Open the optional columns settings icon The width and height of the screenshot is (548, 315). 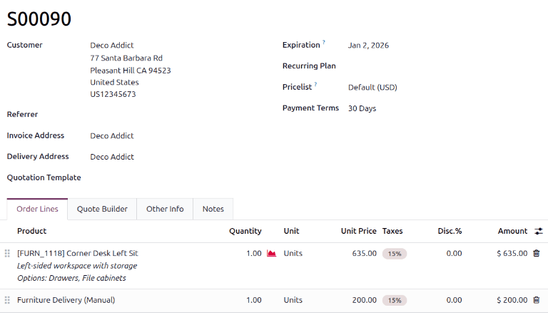pyautogui.click(x=539, y=231)
